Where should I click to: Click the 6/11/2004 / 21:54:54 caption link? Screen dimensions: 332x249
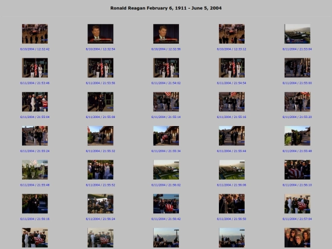click(231, 83)
